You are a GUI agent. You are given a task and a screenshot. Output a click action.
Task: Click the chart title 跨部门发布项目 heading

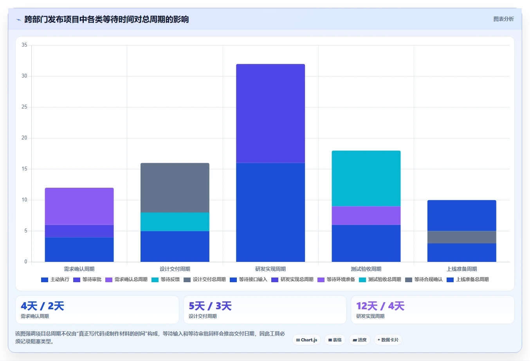point(106,19)
